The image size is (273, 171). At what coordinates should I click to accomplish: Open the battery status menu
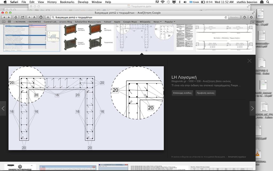[x=207, y=2]
